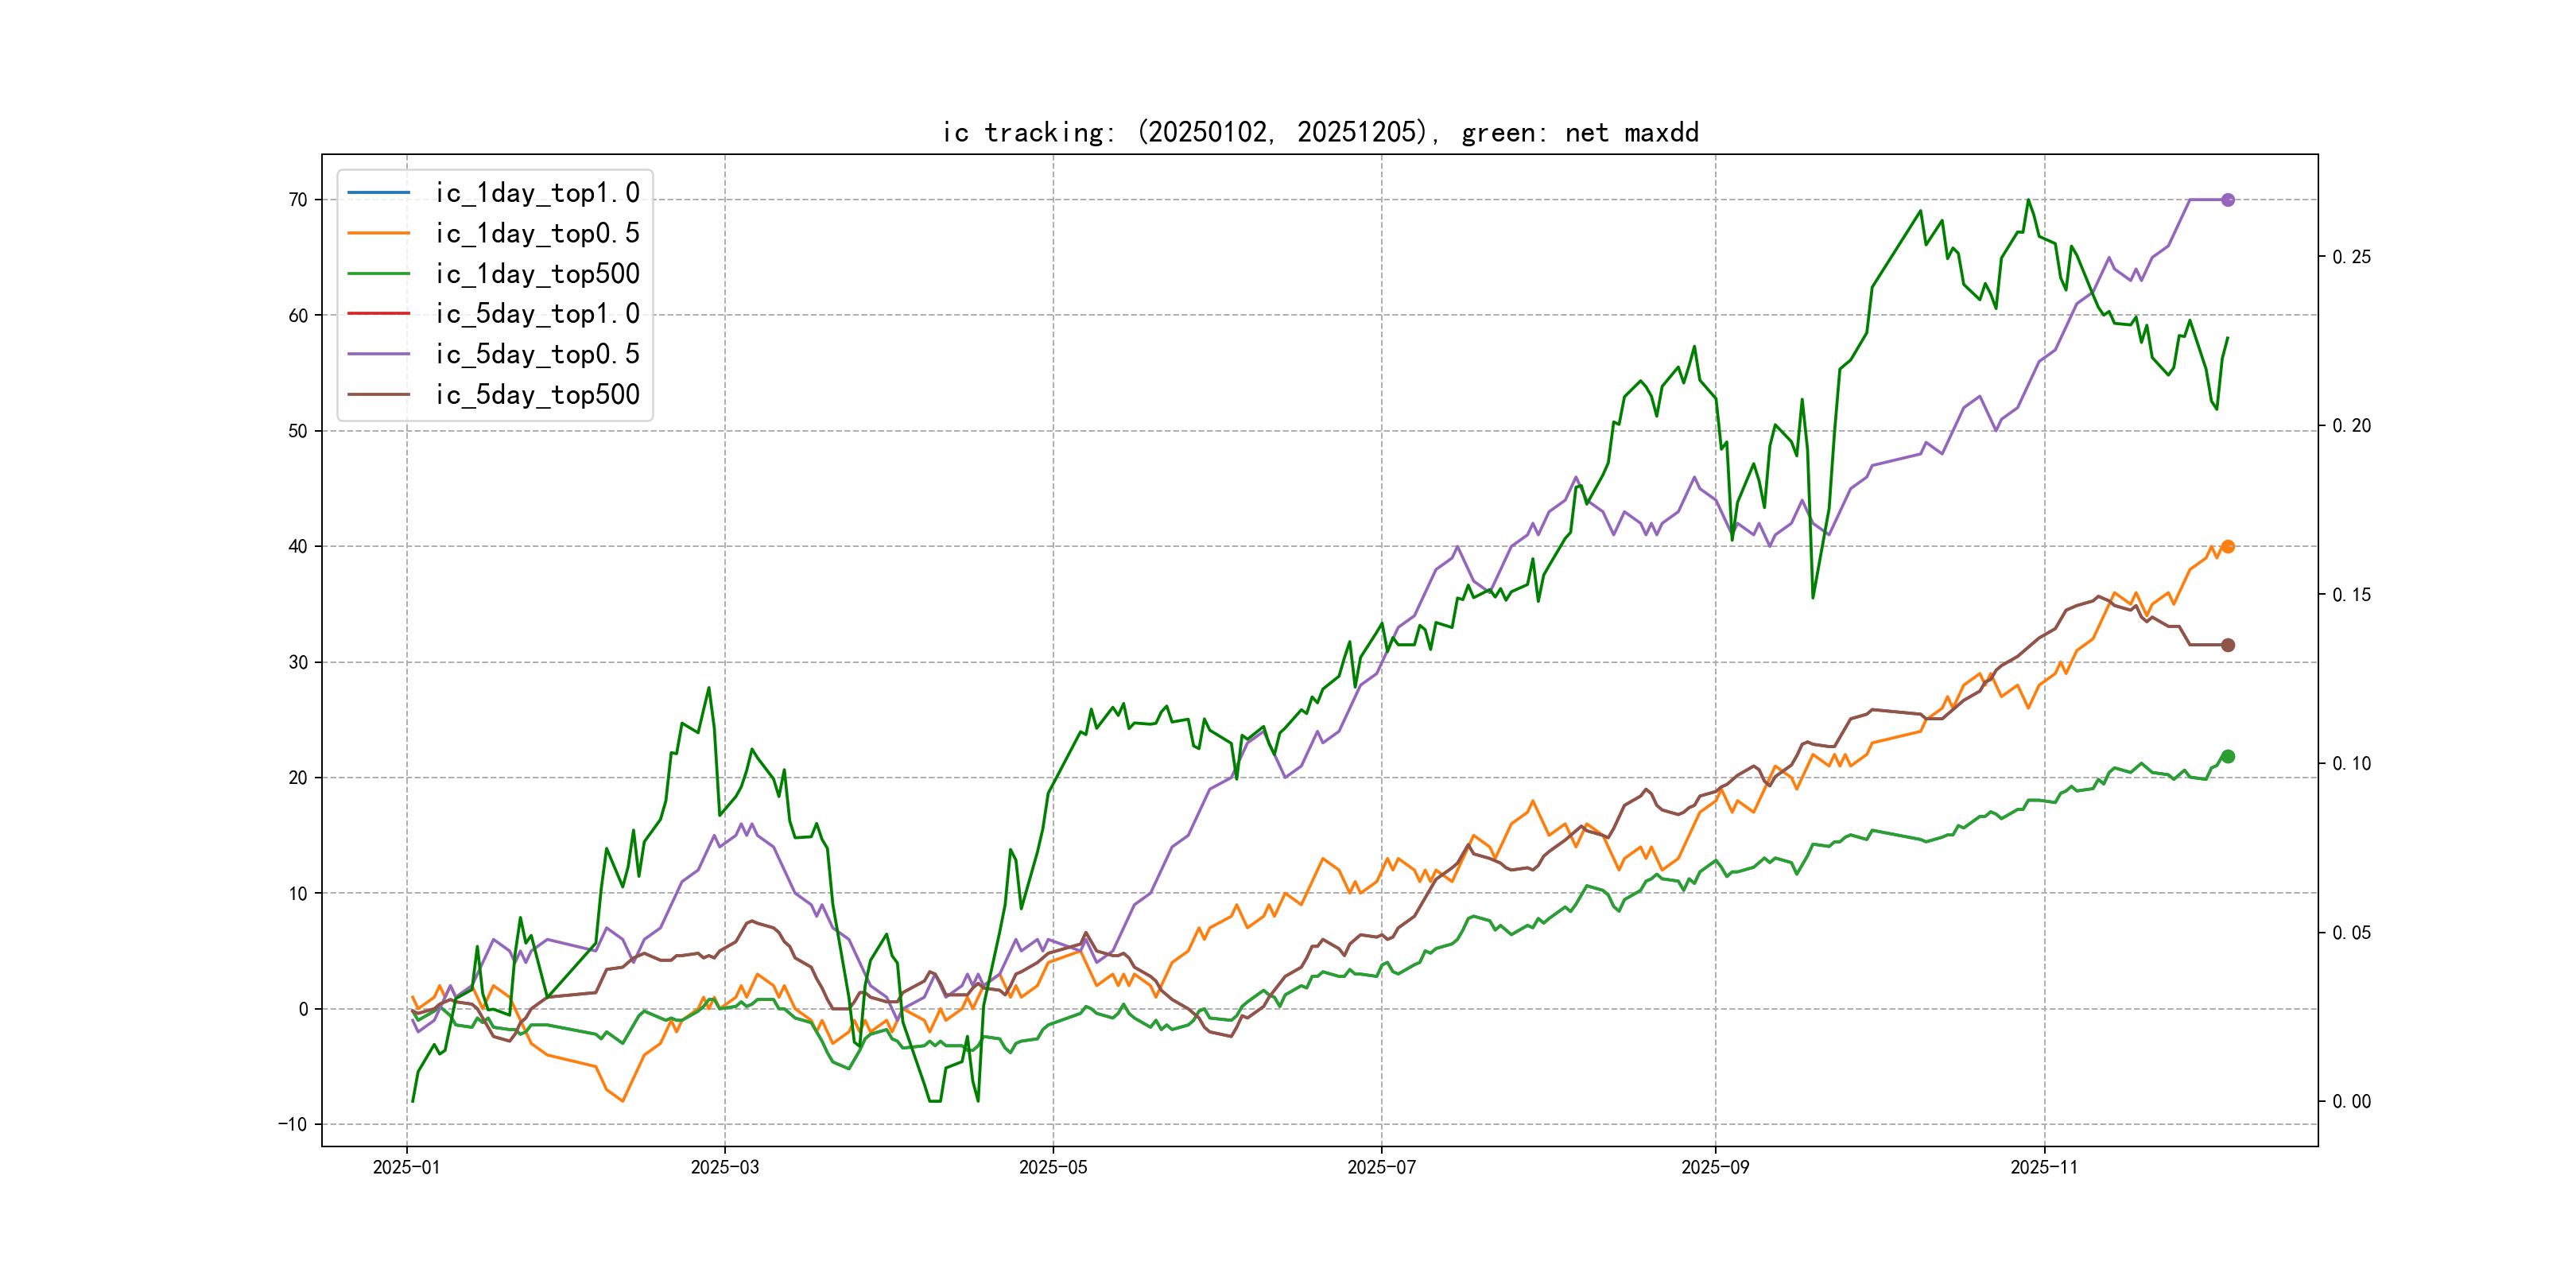Click the ic_5day_top1.0 legend label
Viewport: 2576px width, 1288px height.
(537, 314)
